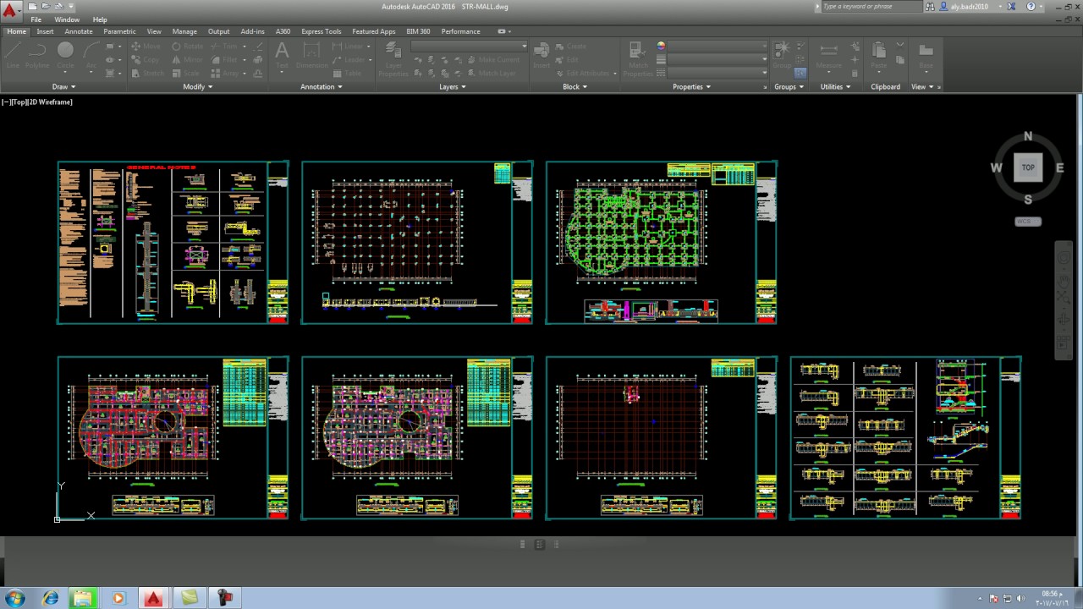The width and height of the screenshot is (1083, 609).
Task: Choose the Copy command
Action: point(146,60)
